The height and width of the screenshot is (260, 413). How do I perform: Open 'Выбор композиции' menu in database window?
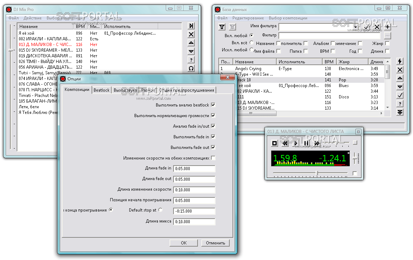[288, 18]
